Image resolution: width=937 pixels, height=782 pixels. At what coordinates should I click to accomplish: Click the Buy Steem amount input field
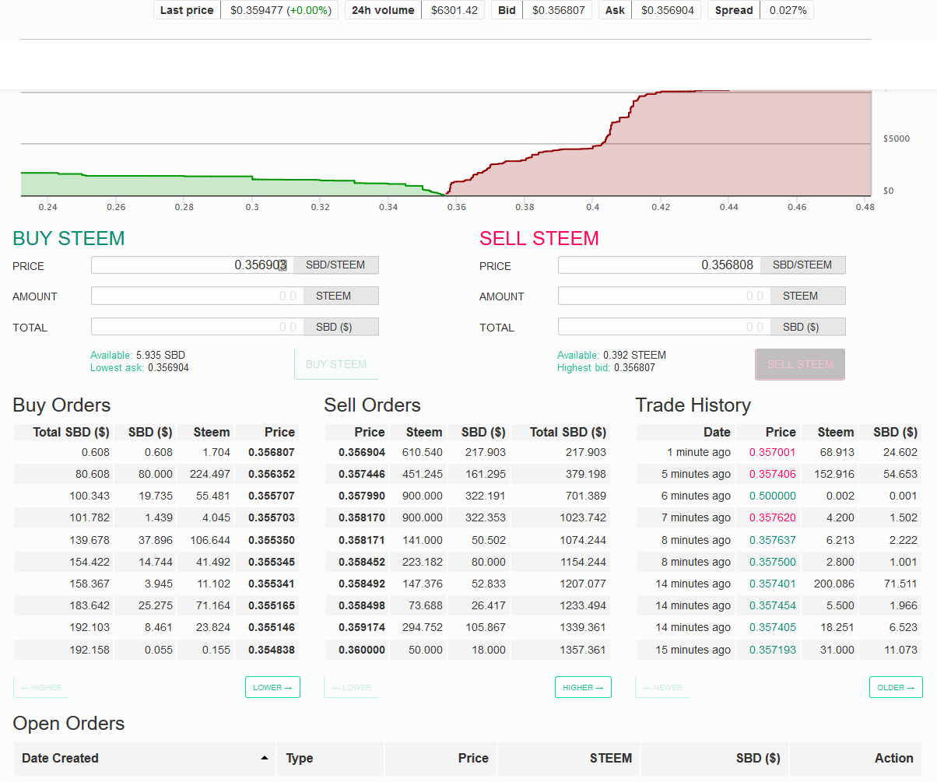point(197,296)
